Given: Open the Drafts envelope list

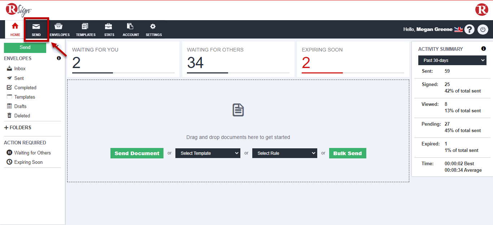Looking at the screenshot, I should tap(20, 106).
